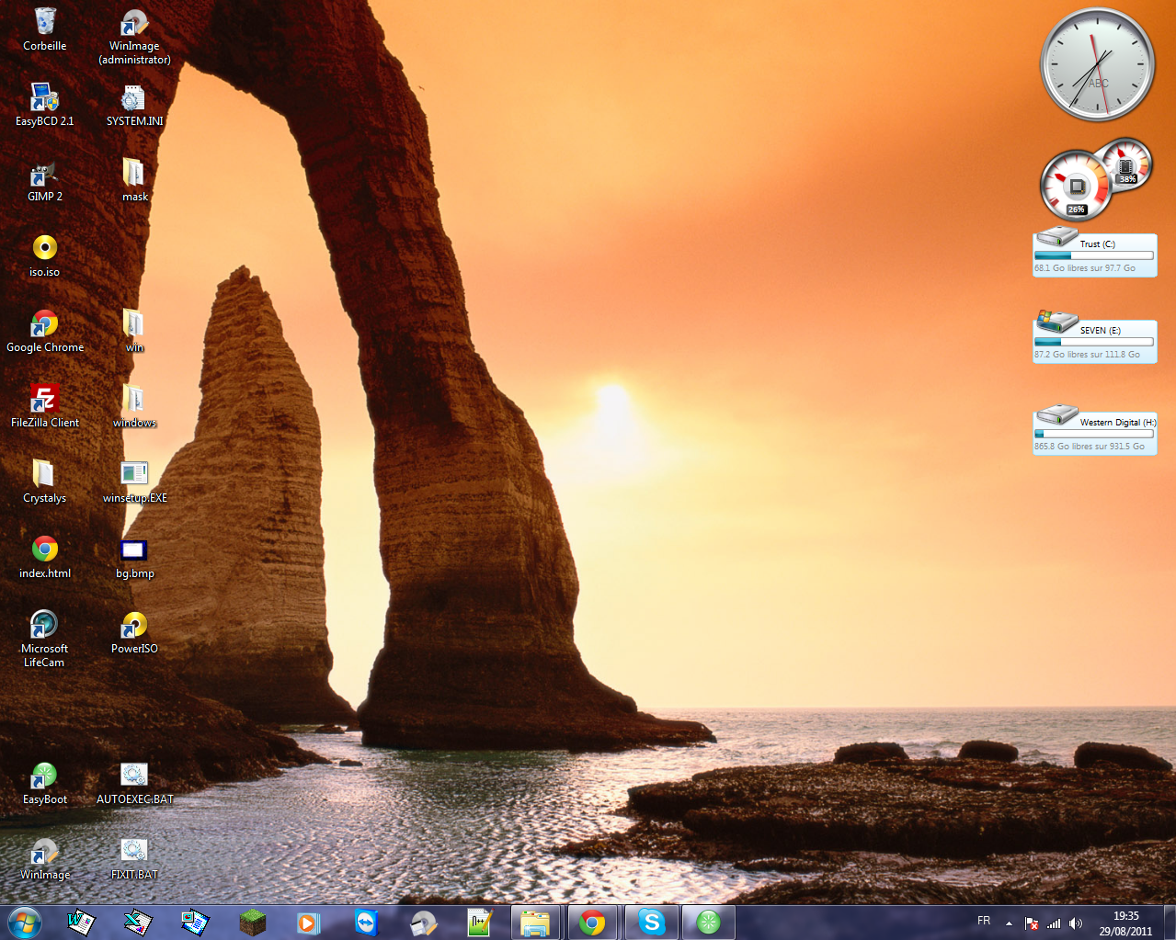This screenshot has width=1176, height=940.
Task: Select the GIMP 2 desktop shortcut
Action: pyautogui.click(x=44, y=180)
